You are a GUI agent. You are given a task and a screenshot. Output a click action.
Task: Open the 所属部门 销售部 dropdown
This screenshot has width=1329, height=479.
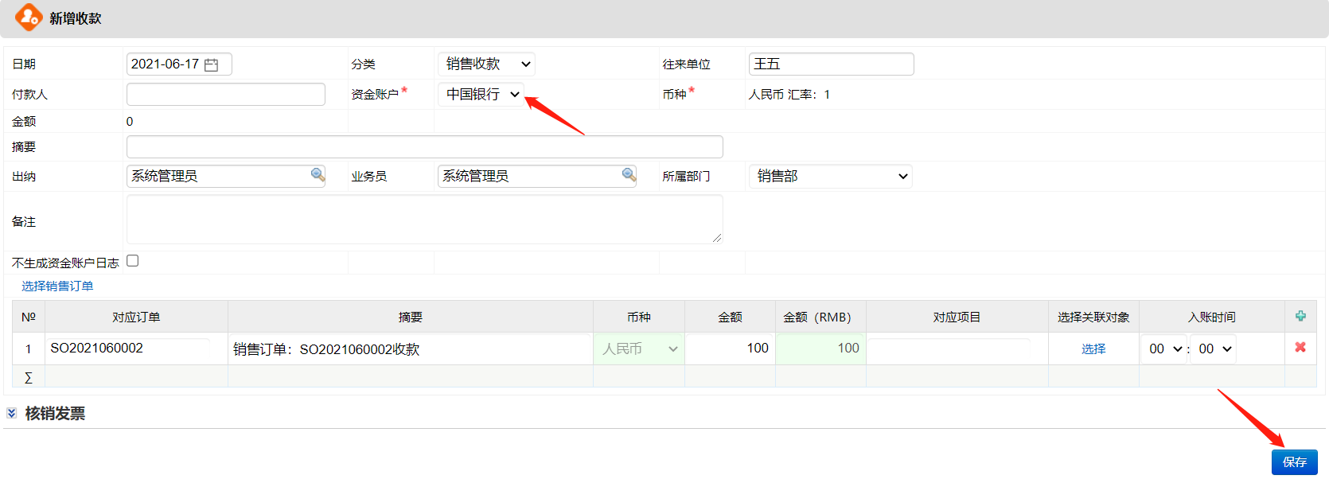pyautogui.click(x=830, y=176)
